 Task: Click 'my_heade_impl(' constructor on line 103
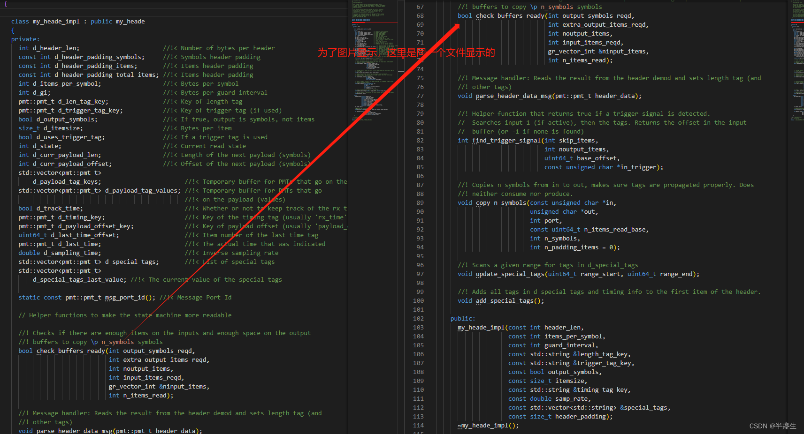pyautogui.click(x=483, y=328)
